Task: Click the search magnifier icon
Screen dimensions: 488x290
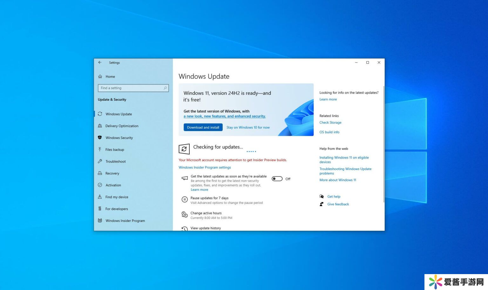Action: 165,88
